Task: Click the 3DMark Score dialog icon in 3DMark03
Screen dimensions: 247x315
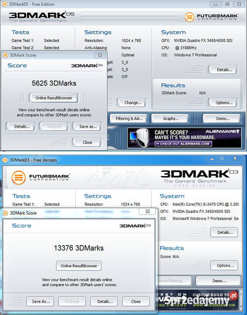Action: click(5, 213)
